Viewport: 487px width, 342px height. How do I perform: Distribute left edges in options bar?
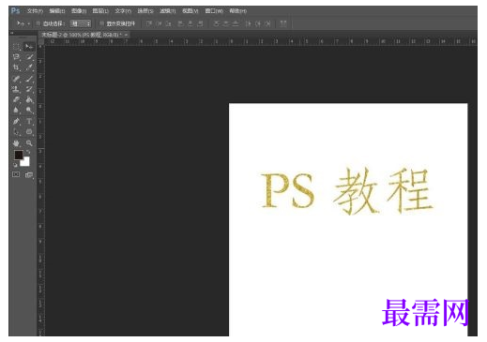249,23
